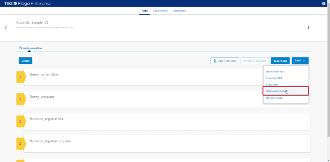Click the scrollbar down arrow
330x162 pixels.
tap(328, 160)
